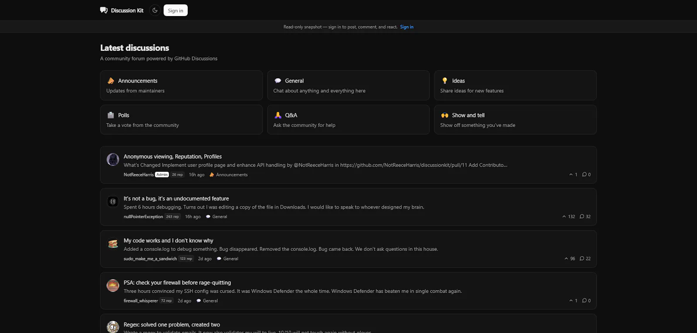The width and height of the screenshot is (697, 333).
Task: Open the Polls category card
Action: click(x=181, y=120)
